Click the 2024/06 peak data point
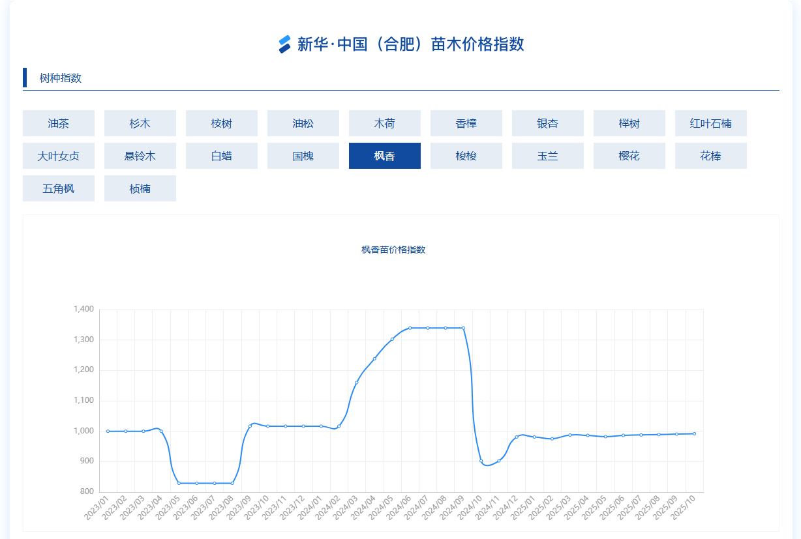The width and height of the screenshot is (801, 539). 410,328
